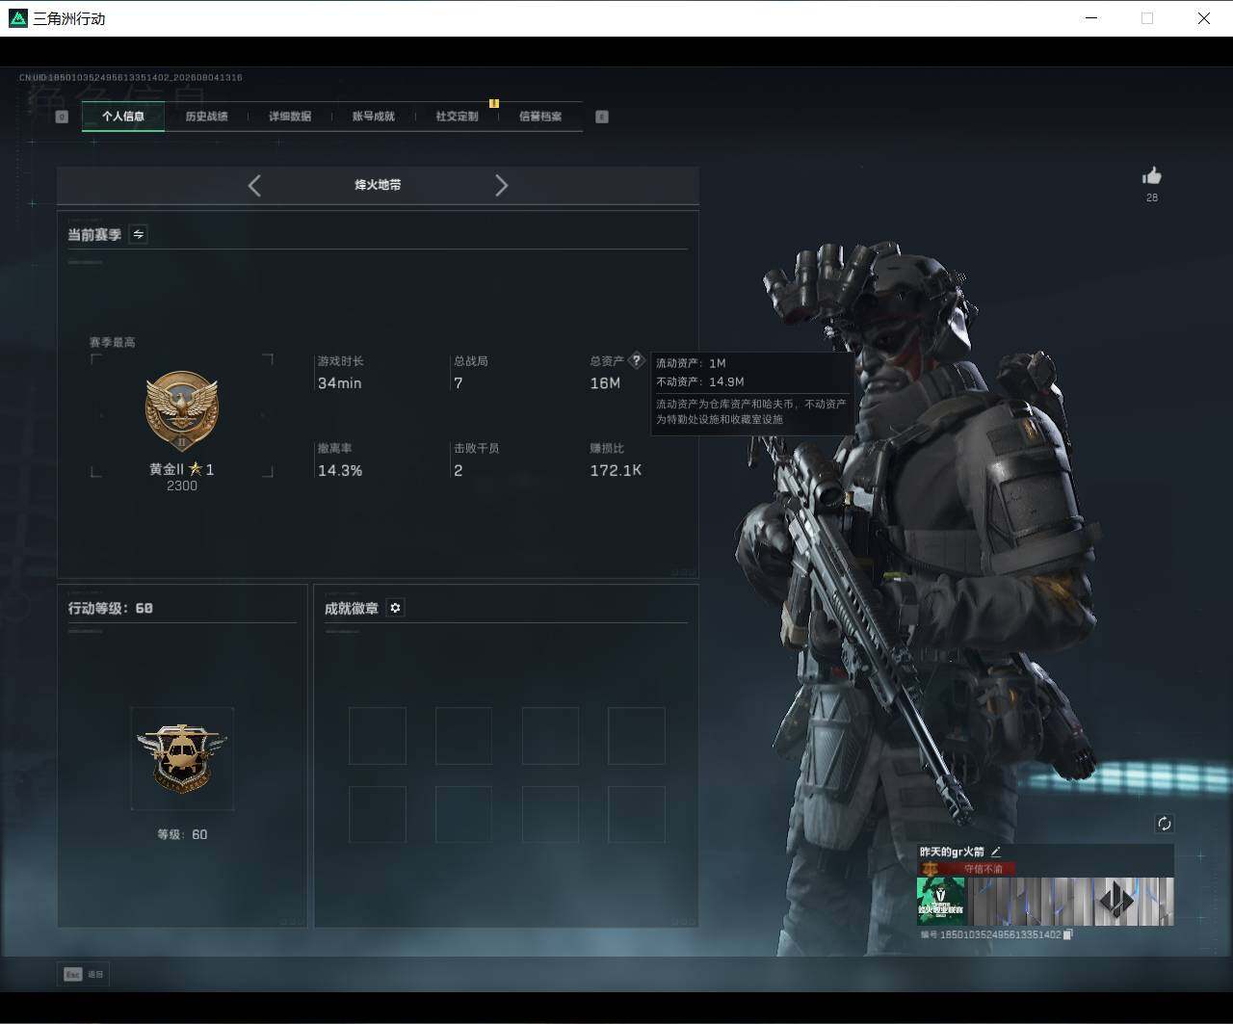Select the third empty badge slot, bottom row

coord(550,815)
